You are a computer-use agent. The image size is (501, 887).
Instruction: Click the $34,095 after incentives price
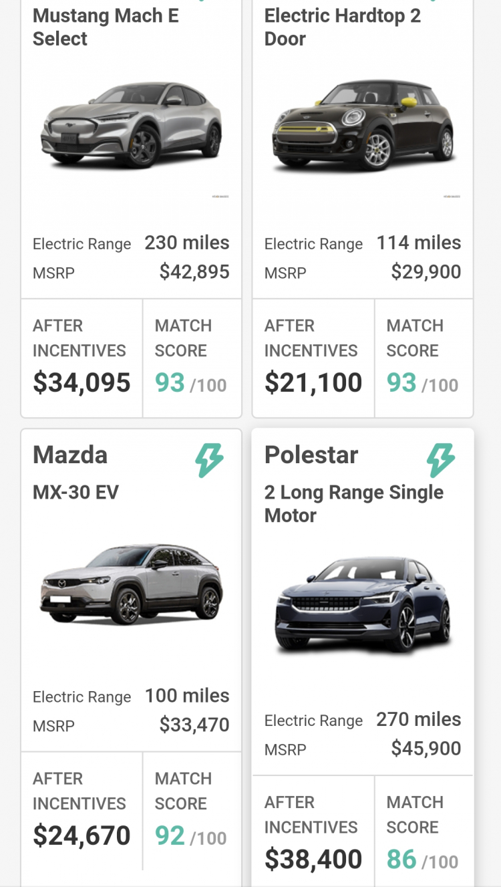pos(81,383)
